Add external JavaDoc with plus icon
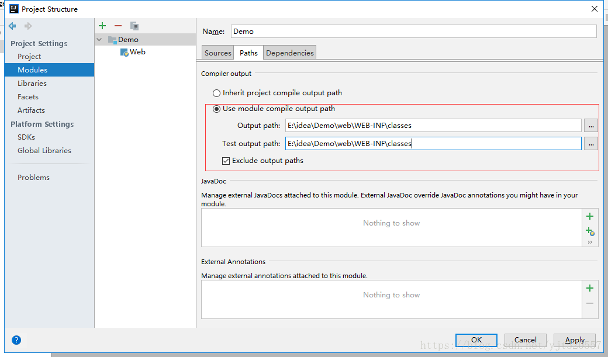The image size is (608, 357). coord(590,216)
